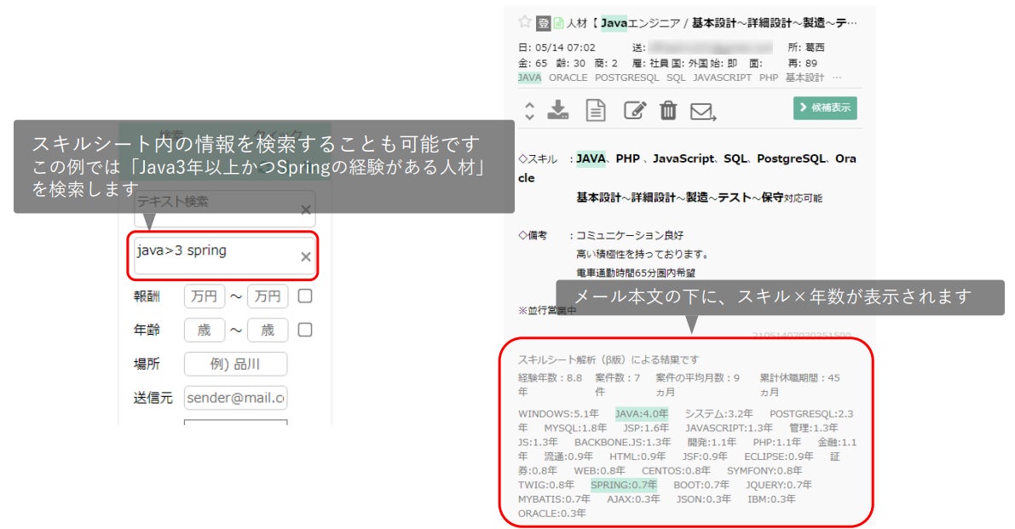1015x529 pixels.
Task: Forward mail with the envelope arrow icon
Action: [703, 112]
